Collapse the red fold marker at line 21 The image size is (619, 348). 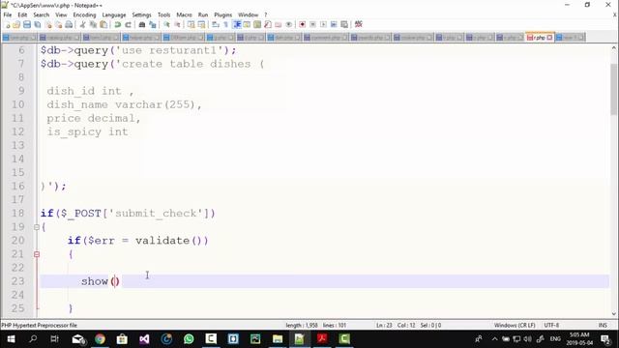click(37, 254)
